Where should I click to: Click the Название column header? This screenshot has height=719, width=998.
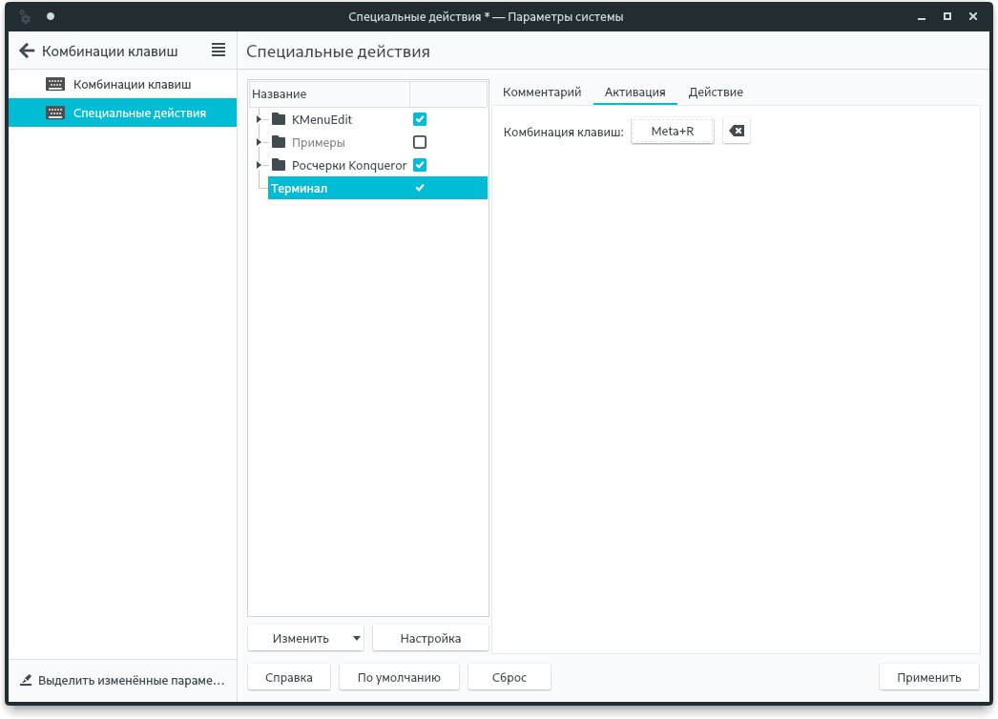pyautogui.click(x=329, y=94)
